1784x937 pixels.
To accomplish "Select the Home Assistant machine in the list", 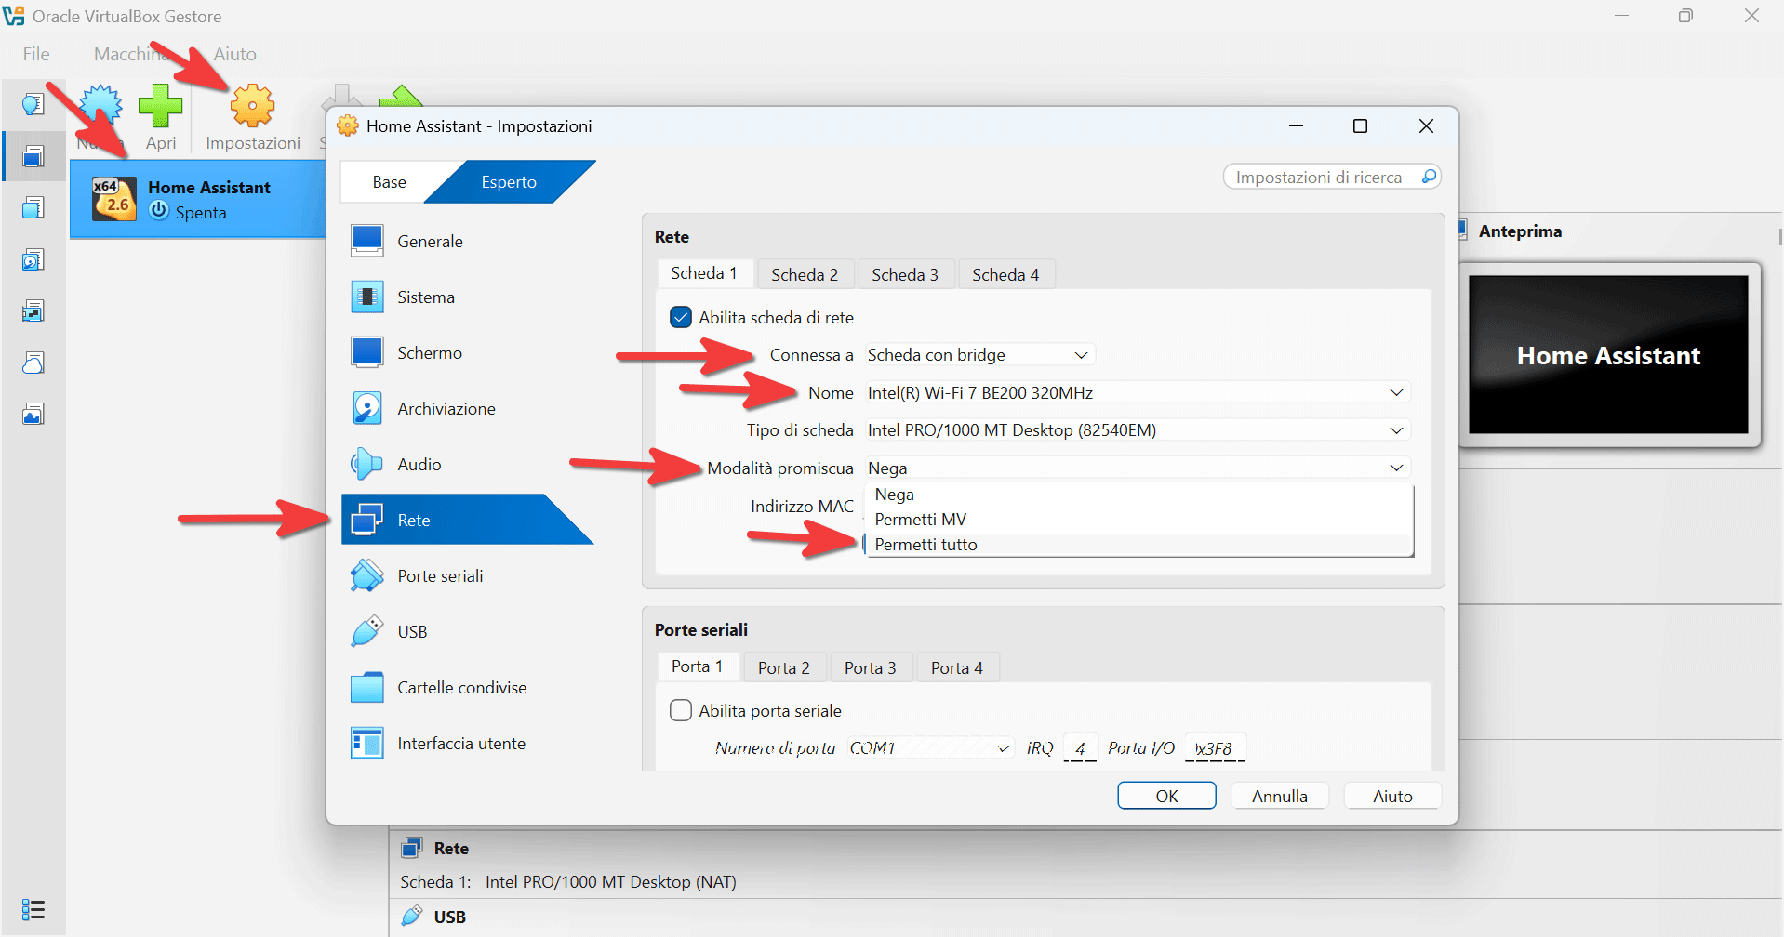I will [x=198, y=199].
